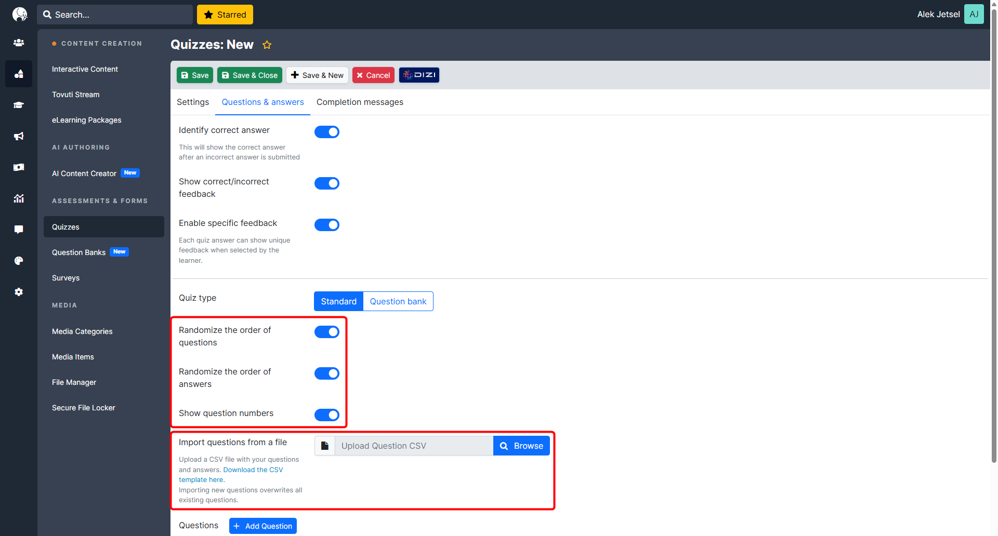Click the red Cancel button
Viewport: 998px width, 536px height.
[373, 75]
